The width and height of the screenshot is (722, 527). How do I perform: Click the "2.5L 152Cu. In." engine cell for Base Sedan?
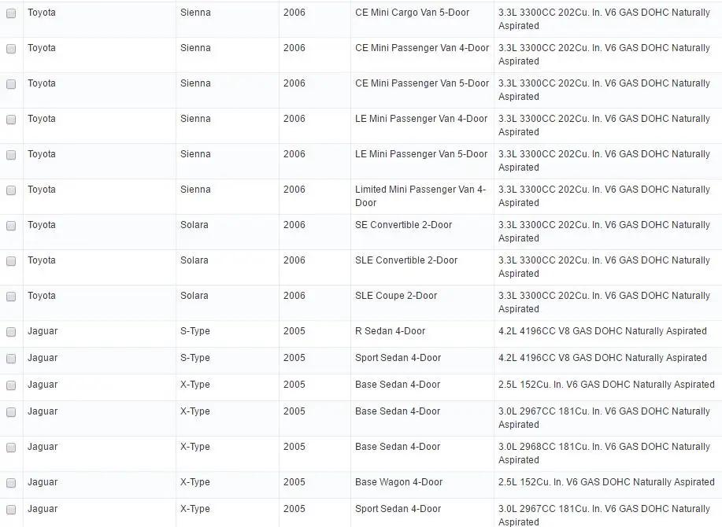(x=608, y=388)
